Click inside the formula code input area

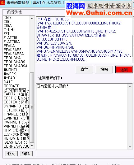84,39
